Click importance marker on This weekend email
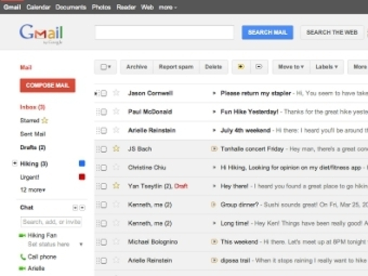The width and height of the screenshot is (368, 276). (x=214, y=242)
